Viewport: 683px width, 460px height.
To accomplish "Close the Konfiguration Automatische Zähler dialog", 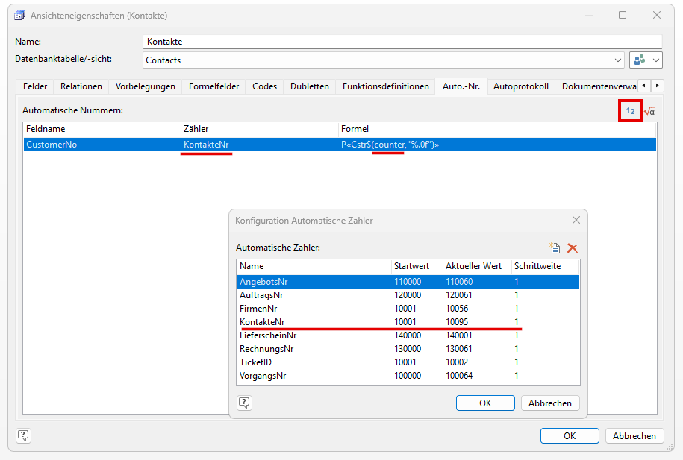I will click(576, 220).
